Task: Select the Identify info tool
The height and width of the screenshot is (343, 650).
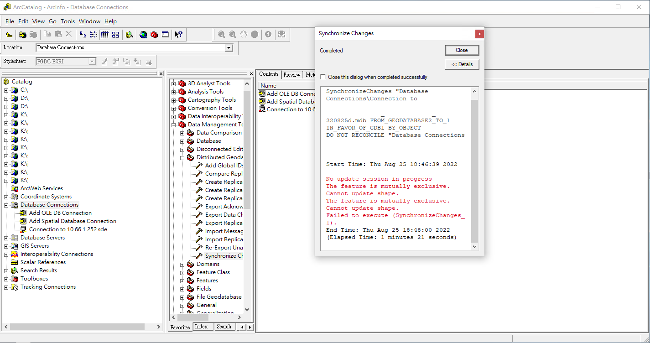Action: click(x=268, y=34)
